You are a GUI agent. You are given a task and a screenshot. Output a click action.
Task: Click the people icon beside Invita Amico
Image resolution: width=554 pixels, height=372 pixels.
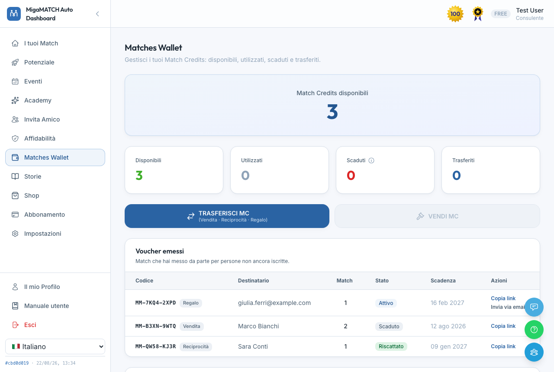coord(15,119)
